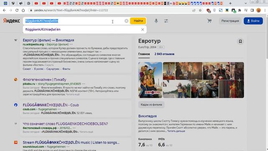Screen dimensions: 268x151
Task: Click the SoundCloud favicon icon
Action: 15,142
